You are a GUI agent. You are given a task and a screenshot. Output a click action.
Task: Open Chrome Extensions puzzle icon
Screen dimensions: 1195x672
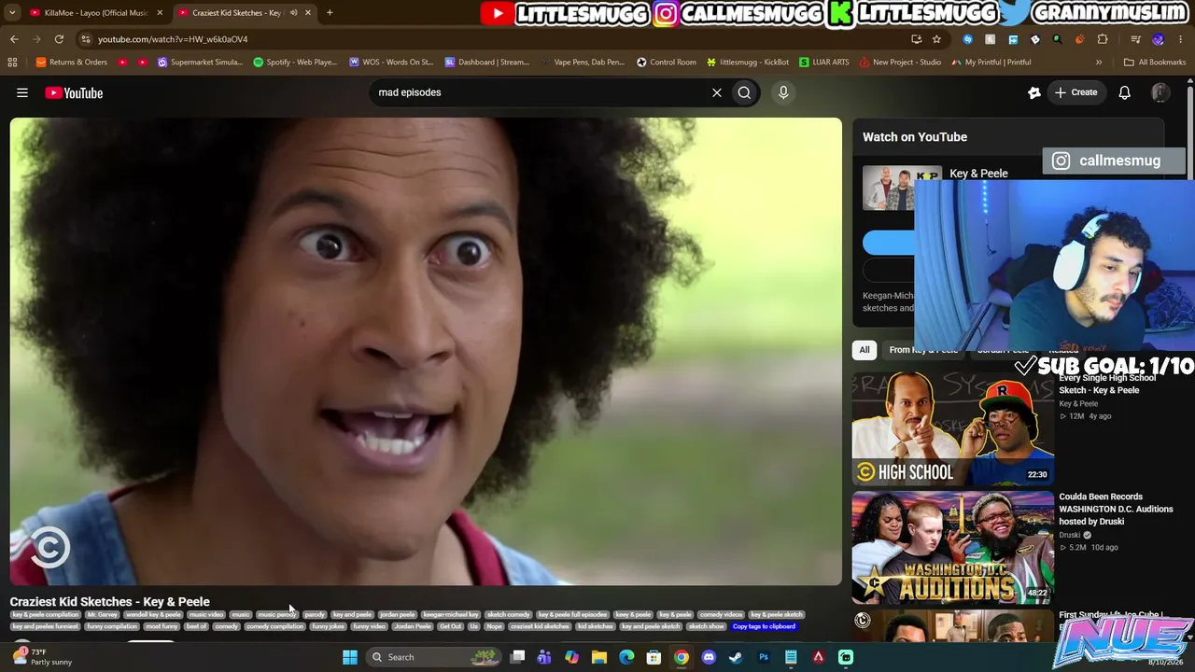(x=1103, y=39)
